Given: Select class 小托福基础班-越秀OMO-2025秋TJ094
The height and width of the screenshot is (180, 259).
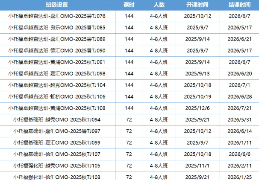Looking at the screenshot, I should click(x=57, y=120).
